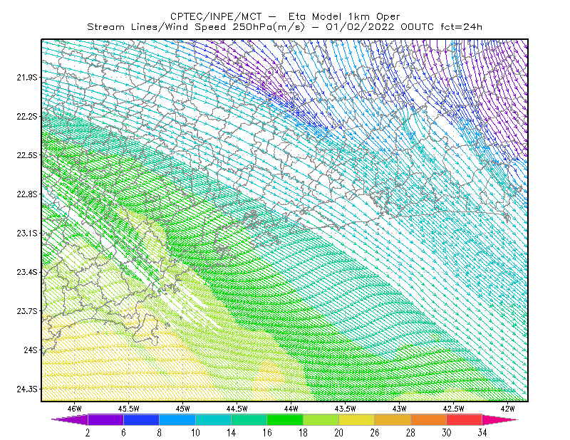Click the bright green 16-18 colorbar segment

pyautogui.click(x=285, y=419)
